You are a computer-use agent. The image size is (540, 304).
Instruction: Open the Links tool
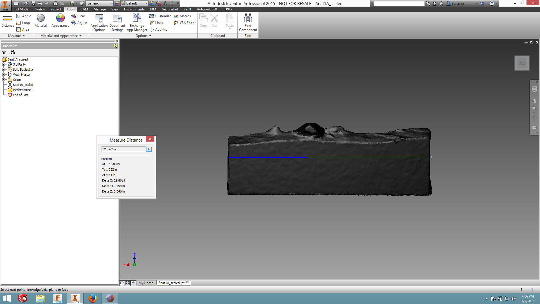(156, 23)
